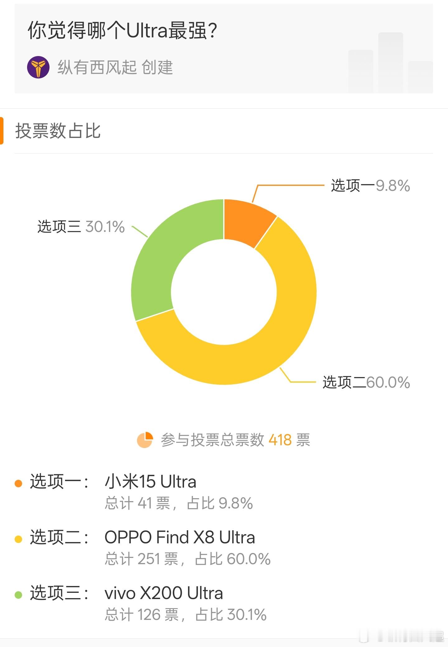Click the 选项一 9.8% chart label
This screenshot has width=448, height=647.
pyautogui.click(x=370, y=186)
